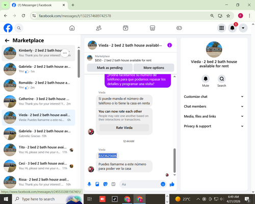Click the conversation list scrollbar

point(79,64)
